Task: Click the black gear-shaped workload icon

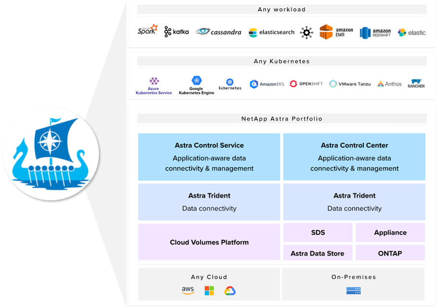Action: tap(306, 33)
